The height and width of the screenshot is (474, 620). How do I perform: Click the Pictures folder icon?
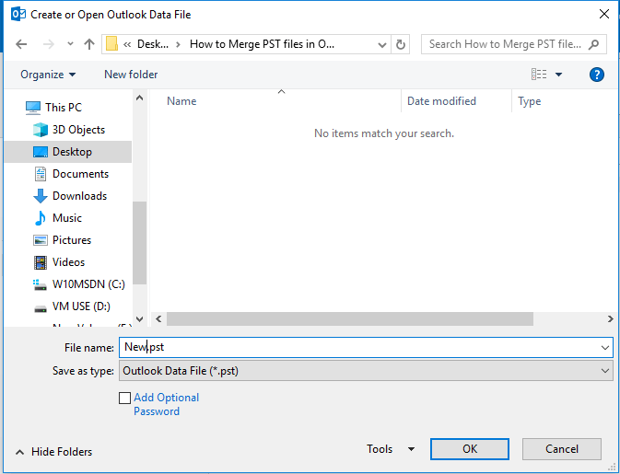40,240
